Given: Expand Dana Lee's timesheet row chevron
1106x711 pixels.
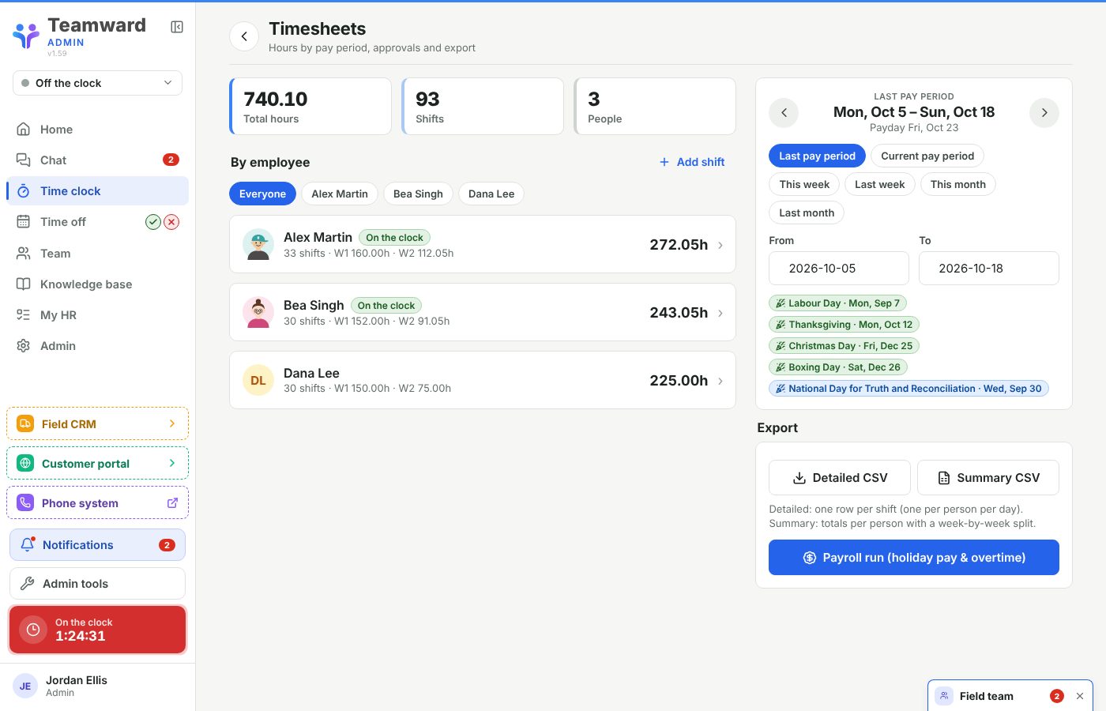Looking at the screenshot, I should click(720, 381).
